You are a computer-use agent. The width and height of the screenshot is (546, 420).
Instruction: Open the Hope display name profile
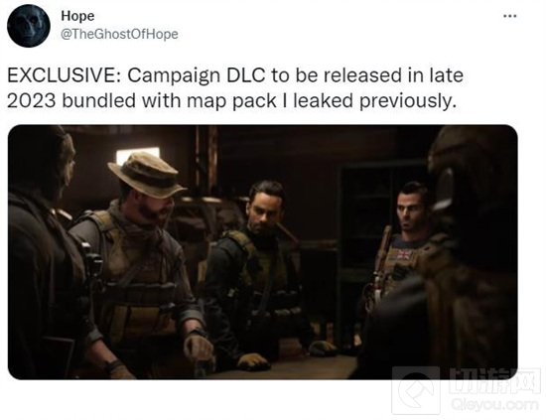[77, 16]
